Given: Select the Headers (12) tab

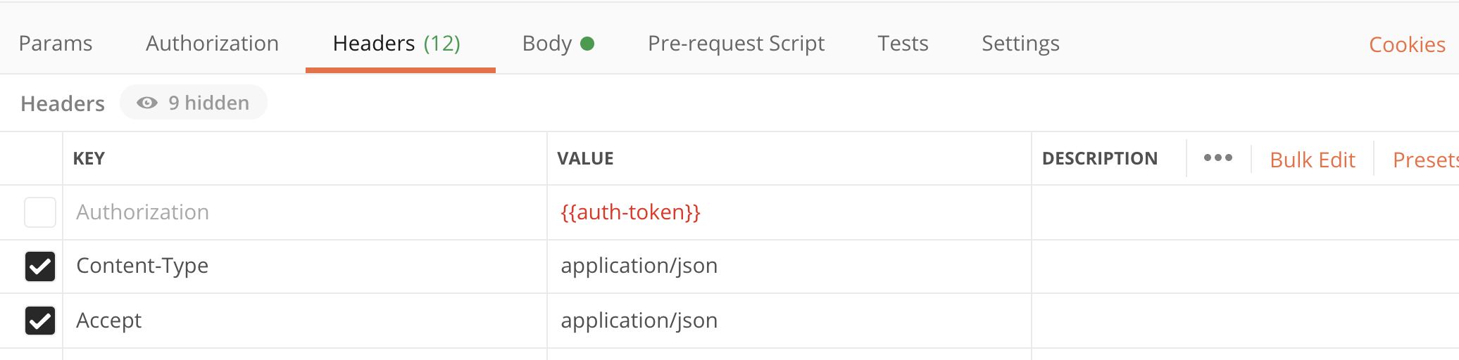Looking at the screenshot, I should click(x=396, y=44).
